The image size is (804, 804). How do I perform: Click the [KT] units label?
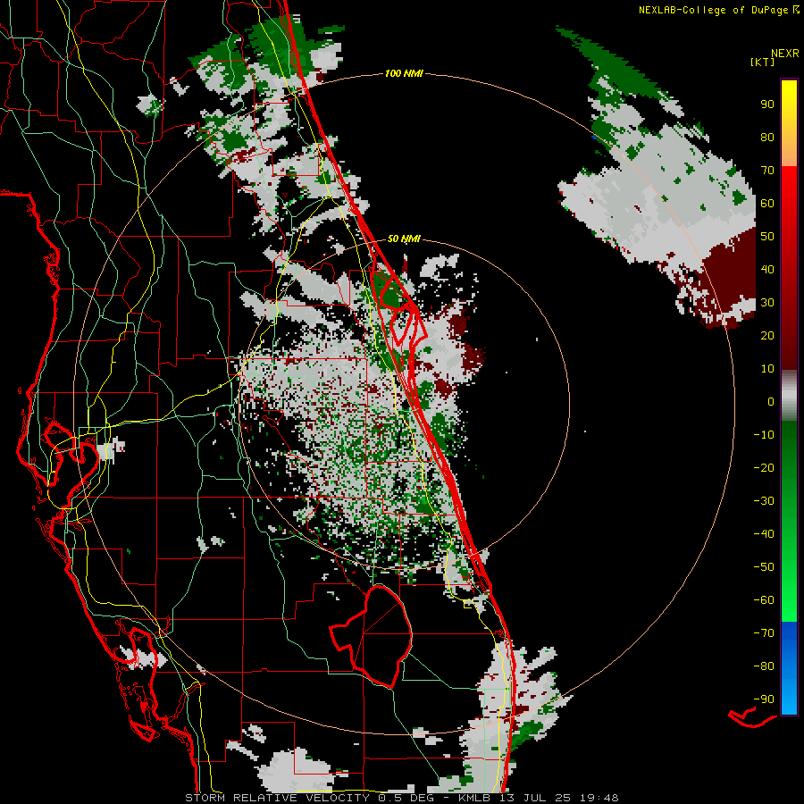763,62
